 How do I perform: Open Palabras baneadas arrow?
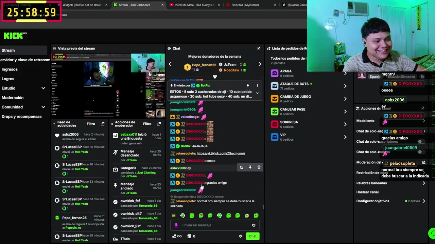pos(423,183)
